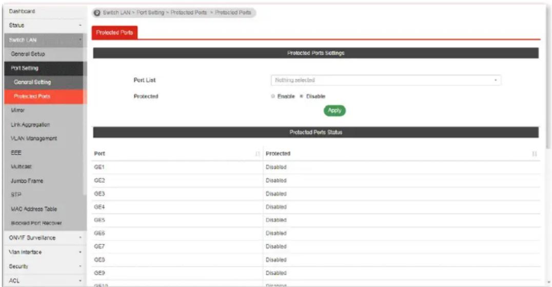
Task: Click the GE5 port cell
Action: point(177,220)
